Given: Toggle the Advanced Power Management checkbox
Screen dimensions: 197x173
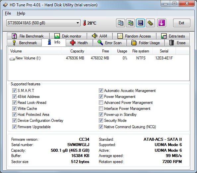Looking at the screenshot, I should pos(101,103).
